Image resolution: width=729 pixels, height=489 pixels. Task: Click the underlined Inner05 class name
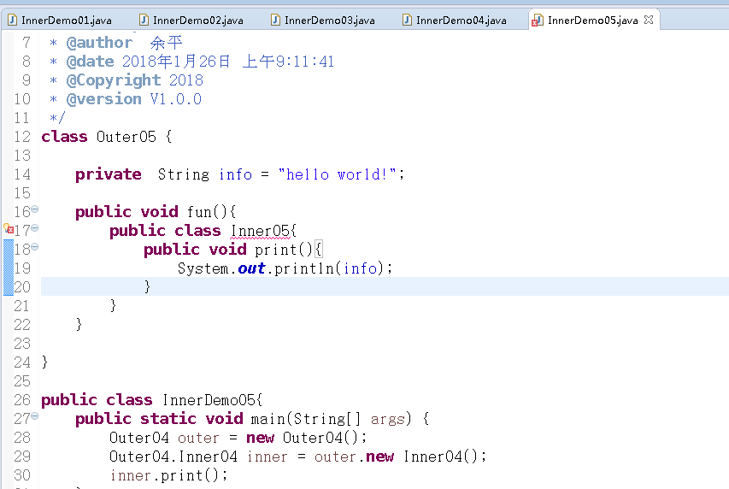click(261, 231)
